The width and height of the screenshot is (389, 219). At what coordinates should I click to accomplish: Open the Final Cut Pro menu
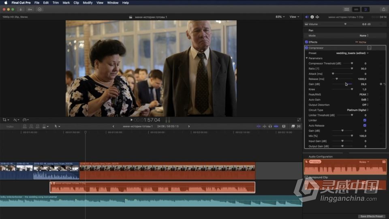(x=21, y=3)
